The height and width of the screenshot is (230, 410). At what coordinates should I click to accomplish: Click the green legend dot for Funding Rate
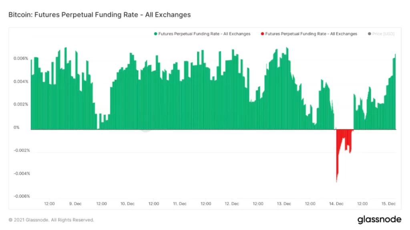tap(155, 34)
